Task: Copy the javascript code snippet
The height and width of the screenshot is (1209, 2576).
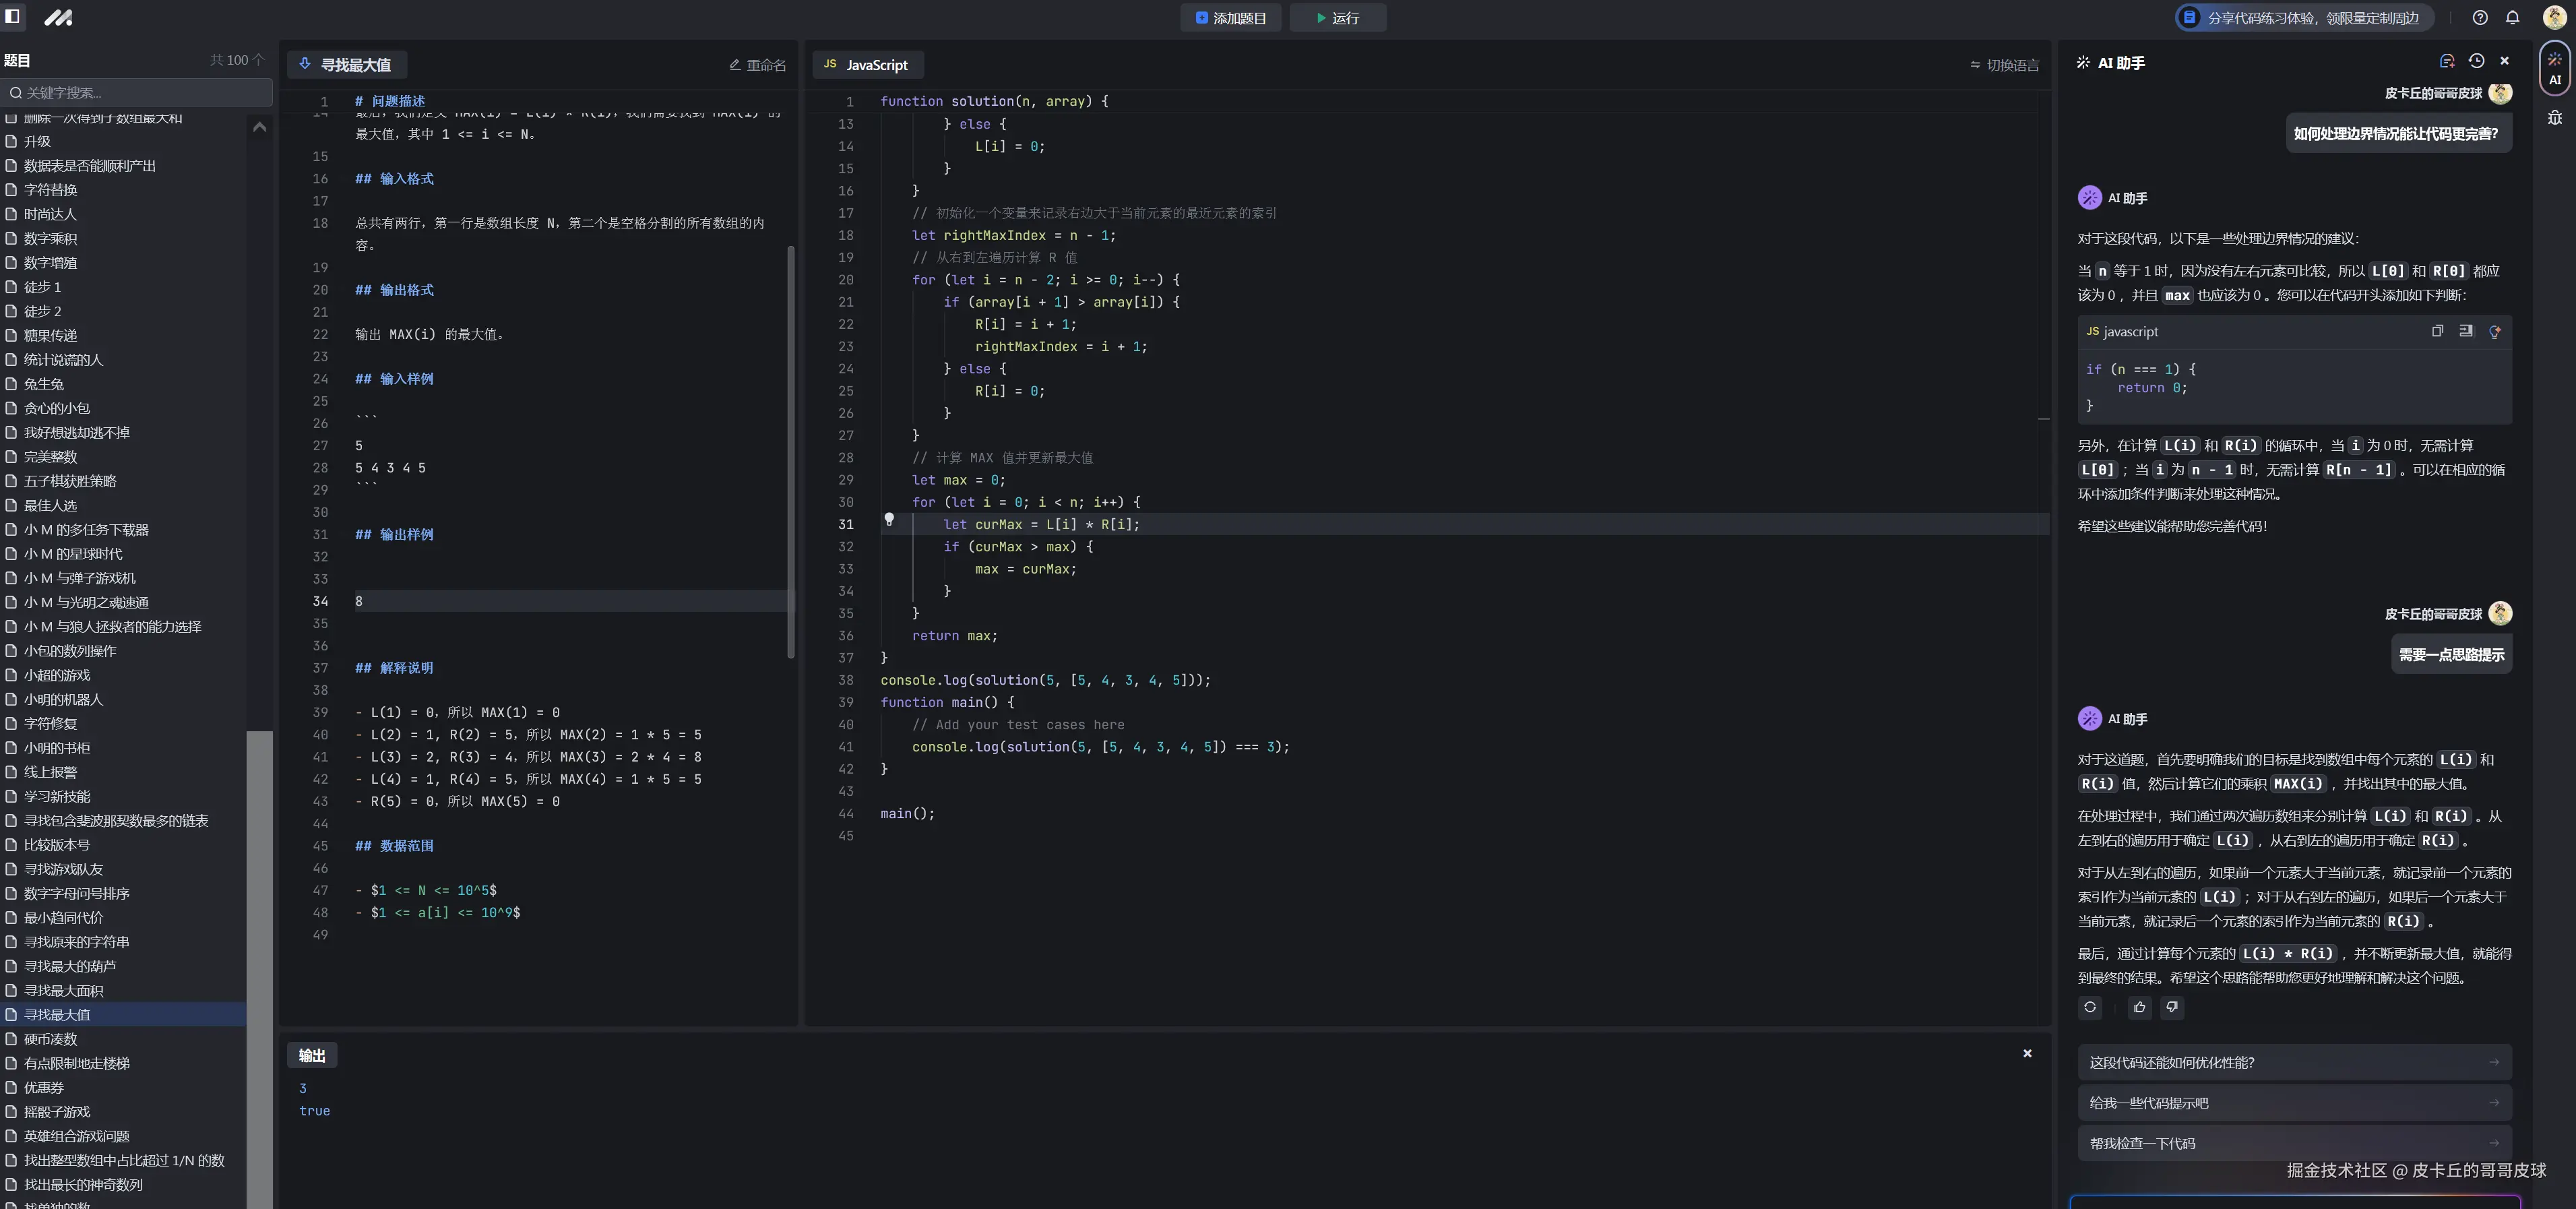Action: point(2437,331)
